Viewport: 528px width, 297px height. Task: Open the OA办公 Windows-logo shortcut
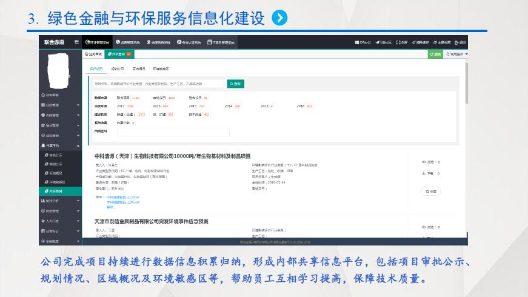pyautogui.click(x=357, y=42)
